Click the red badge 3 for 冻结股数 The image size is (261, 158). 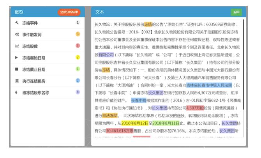tap(78, 45)
